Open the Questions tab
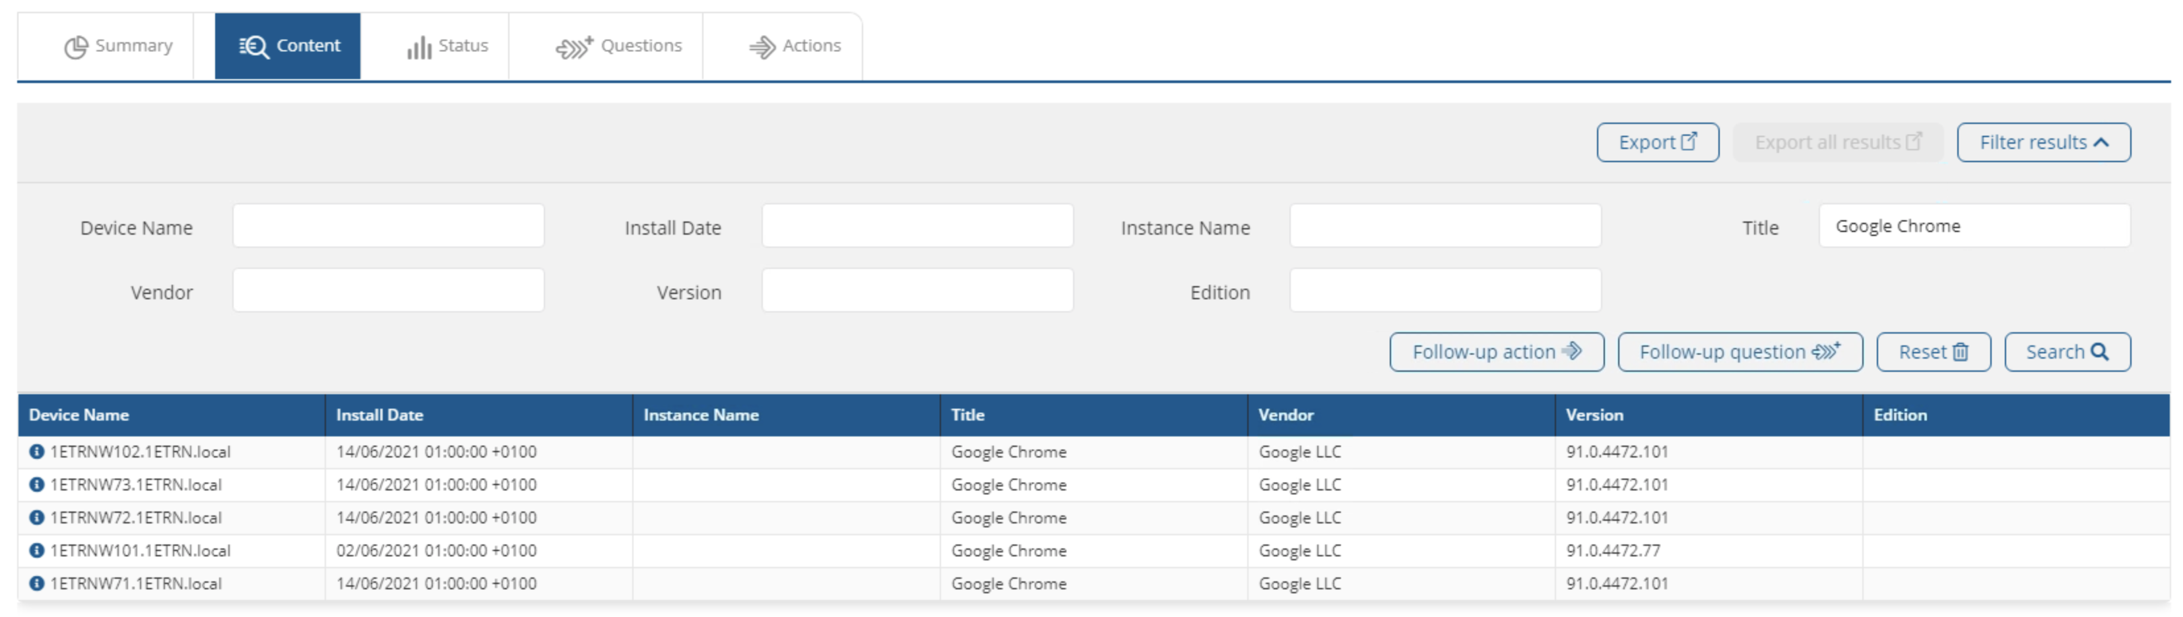The image size is (2183, 617). pos(618,45)
